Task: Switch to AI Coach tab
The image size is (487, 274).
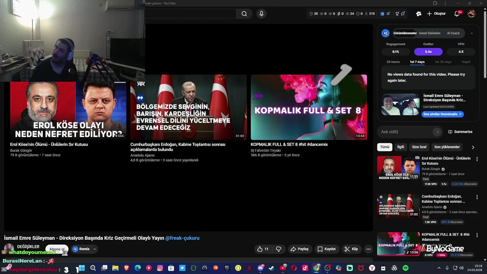Action: click(453, 33)
